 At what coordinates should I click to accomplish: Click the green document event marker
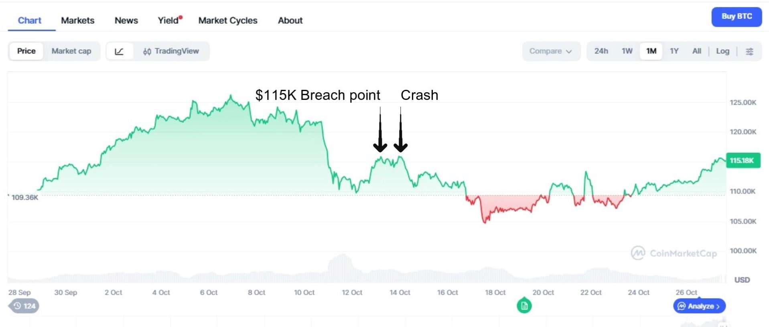click(524, 306)
